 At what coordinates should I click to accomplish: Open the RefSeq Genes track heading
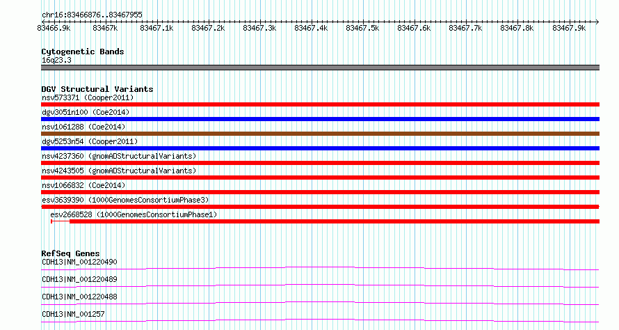[70, 253]
